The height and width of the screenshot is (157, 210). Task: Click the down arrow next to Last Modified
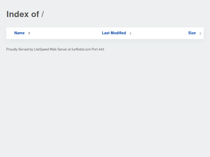coord(130,34)
